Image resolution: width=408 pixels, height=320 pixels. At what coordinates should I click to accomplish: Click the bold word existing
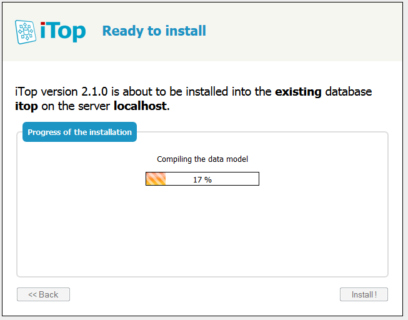[298, 92]
